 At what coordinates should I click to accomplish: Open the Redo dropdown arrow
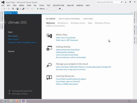coord(35,9)
